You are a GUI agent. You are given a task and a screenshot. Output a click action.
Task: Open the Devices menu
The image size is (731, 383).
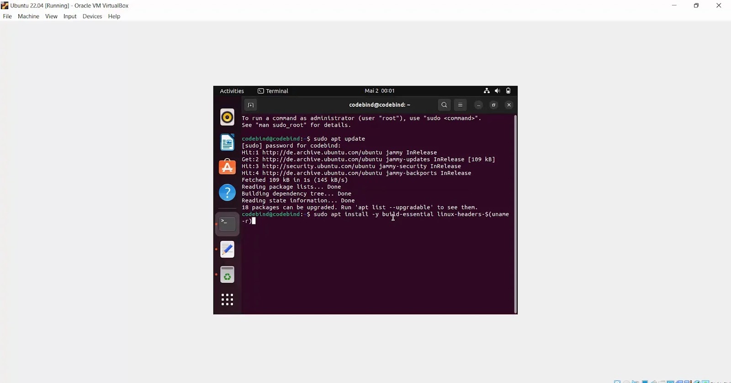(92, 16)
